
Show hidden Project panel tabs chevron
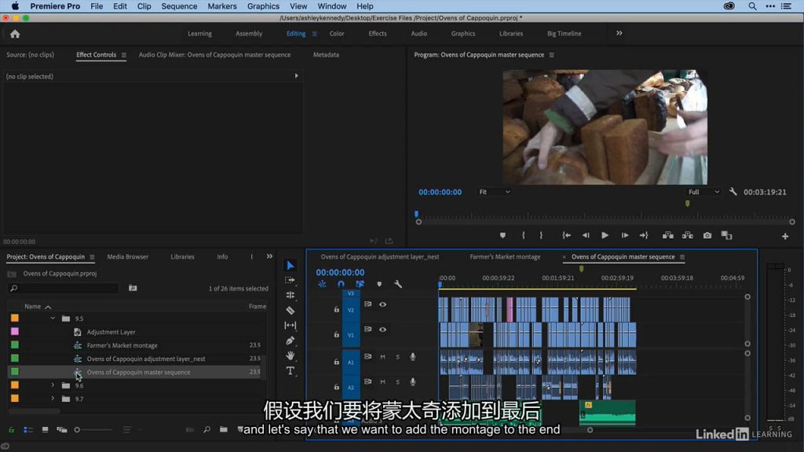click(270, 257)
